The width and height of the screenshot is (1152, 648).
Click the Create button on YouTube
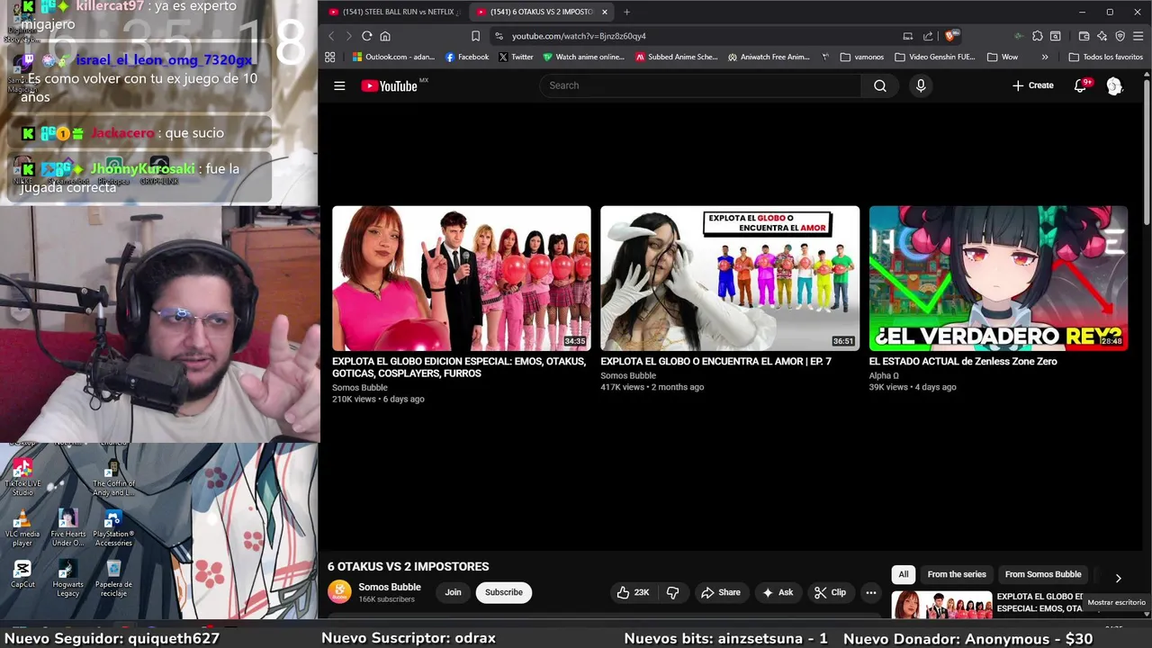(x=1032, y=85)
